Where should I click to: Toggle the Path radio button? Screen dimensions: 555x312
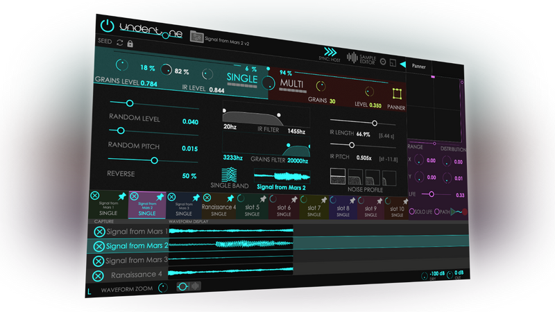click(437, 211)
